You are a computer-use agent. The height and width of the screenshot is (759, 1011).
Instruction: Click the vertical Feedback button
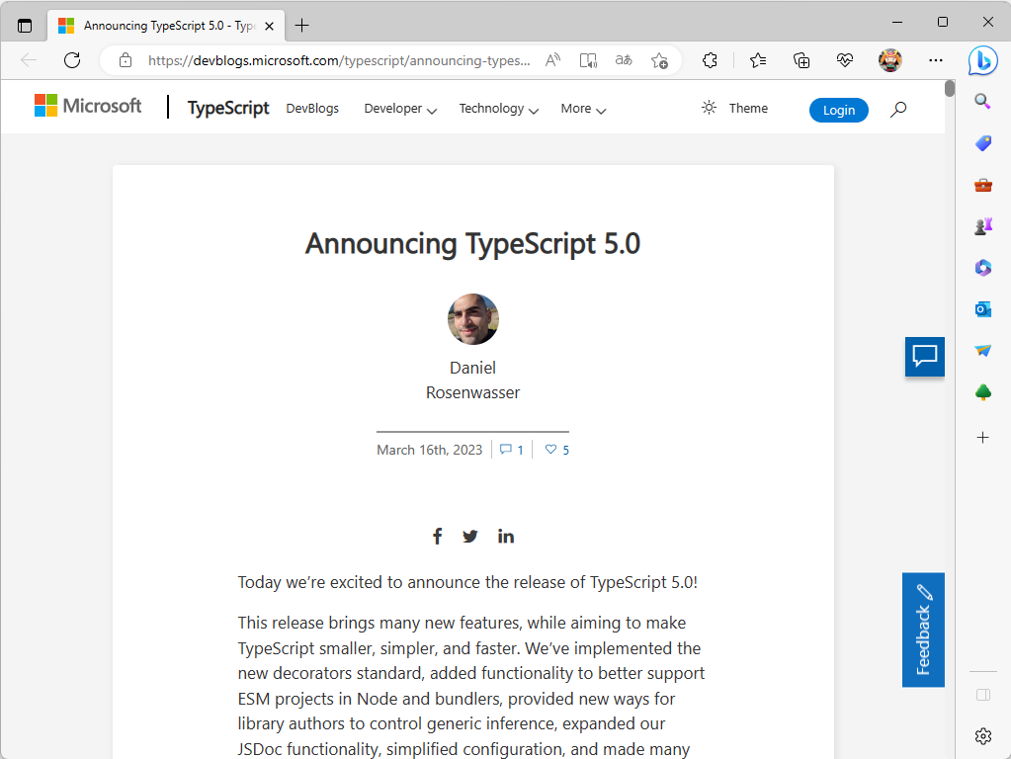(923, 630)
